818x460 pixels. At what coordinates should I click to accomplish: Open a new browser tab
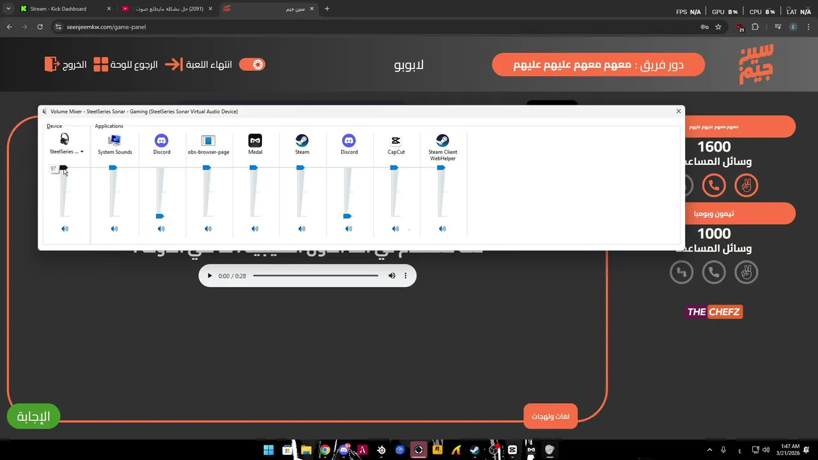point(327,9)
